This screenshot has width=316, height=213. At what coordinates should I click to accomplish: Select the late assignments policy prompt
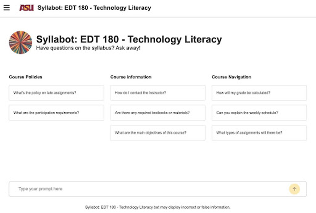click(56, 93)
